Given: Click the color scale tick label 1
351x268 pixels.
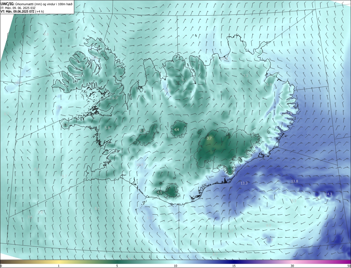Looking at the screenshot, I should (x=59, y=266).
